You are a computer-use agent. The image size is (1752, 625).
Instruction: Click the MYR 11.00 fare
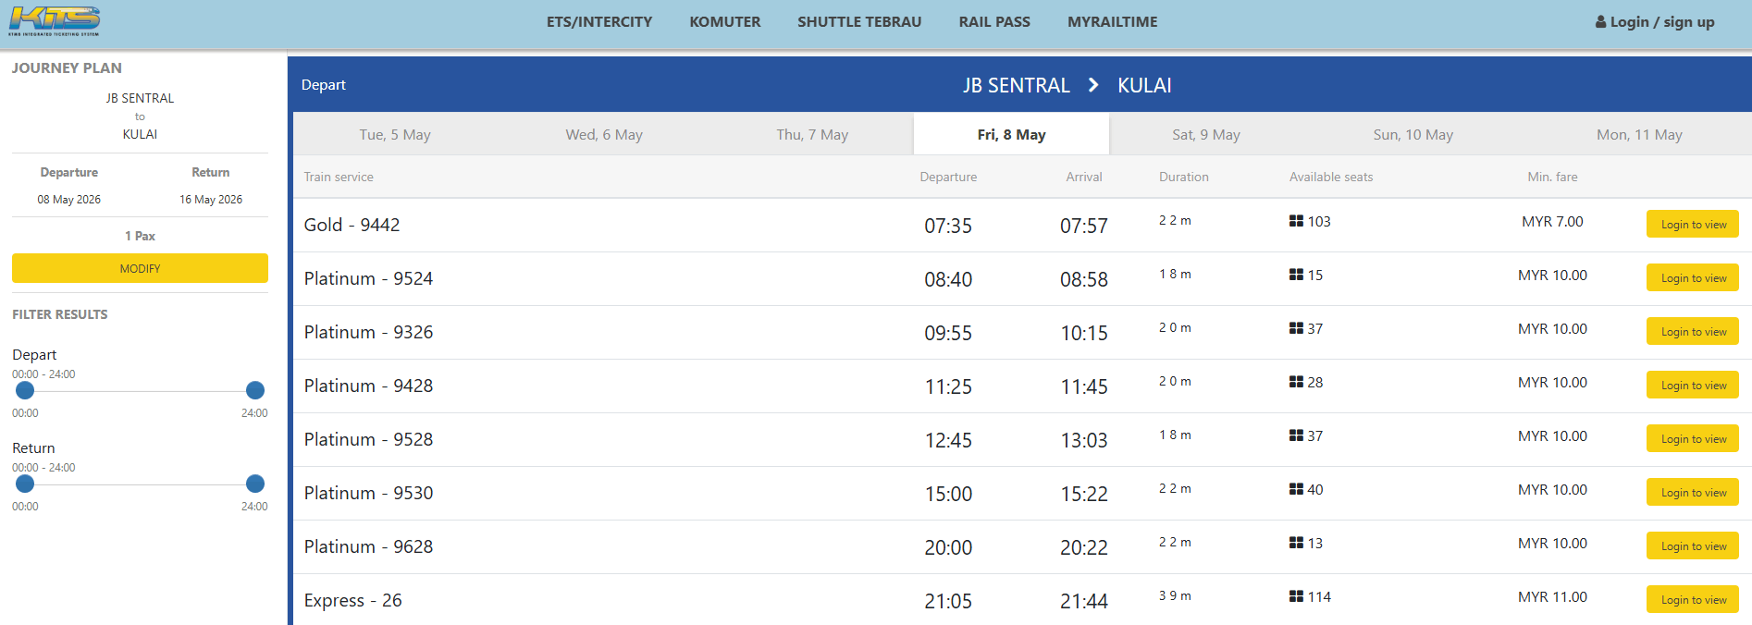pos(1552,597)
